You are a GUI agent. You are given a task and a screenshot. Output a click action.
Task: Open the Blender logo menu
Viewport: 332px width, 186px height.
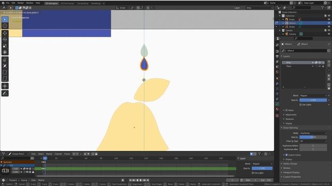coord(3,3)
